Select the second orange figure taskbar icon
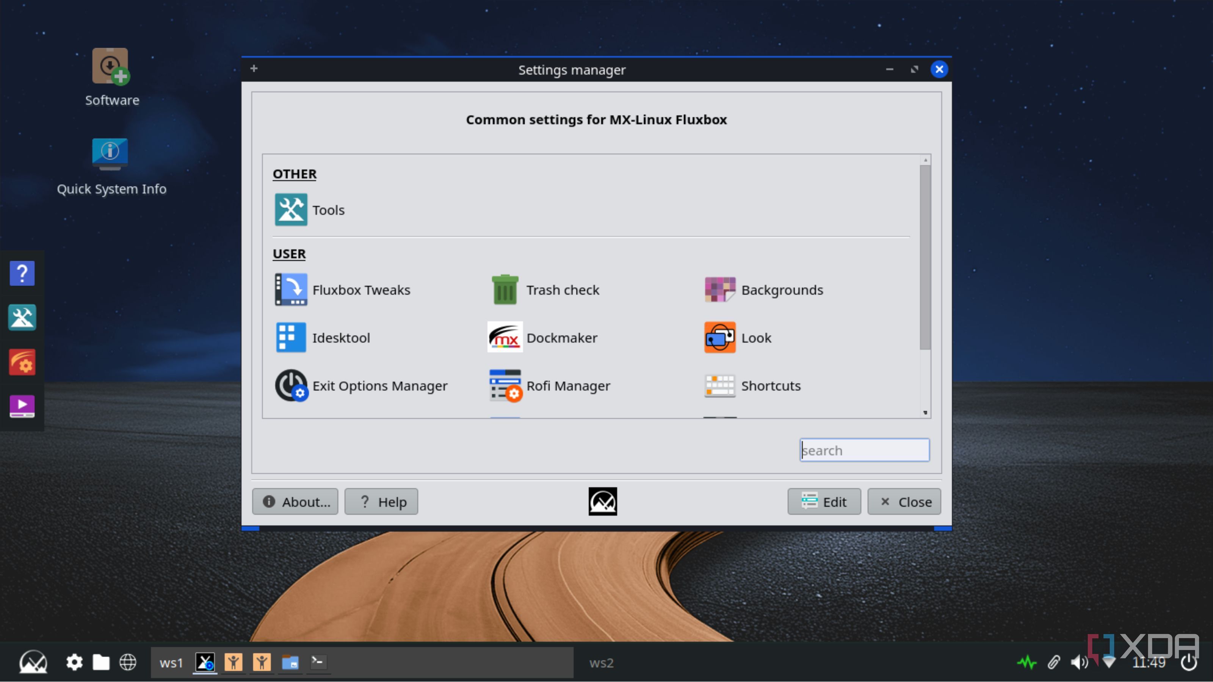Screen dimensions: 1213x682 pos(262,662)
